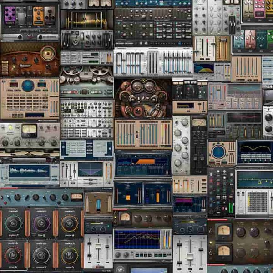
Task: Click the OneKnob with the purple ring
Action: click(41, 223)
